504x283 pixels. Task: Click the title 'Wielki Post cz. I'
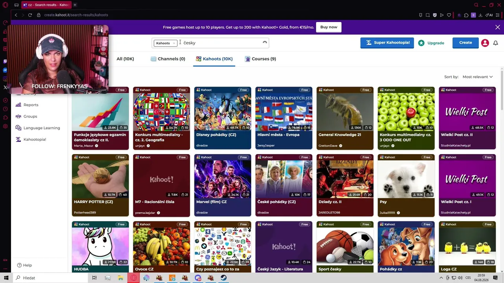coord(456,202)
